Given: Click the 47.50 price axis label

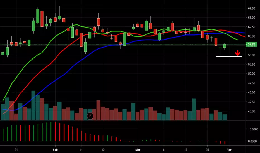Looking at the screenshot, I should pyautogui.click(x=251, y=83).
